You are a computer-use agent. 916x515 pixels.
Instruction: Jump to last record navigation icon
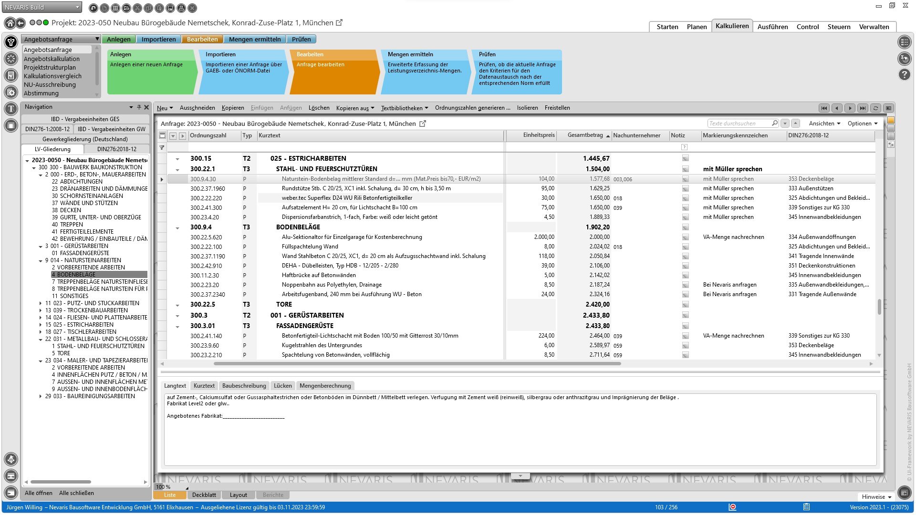pos(863,108)
